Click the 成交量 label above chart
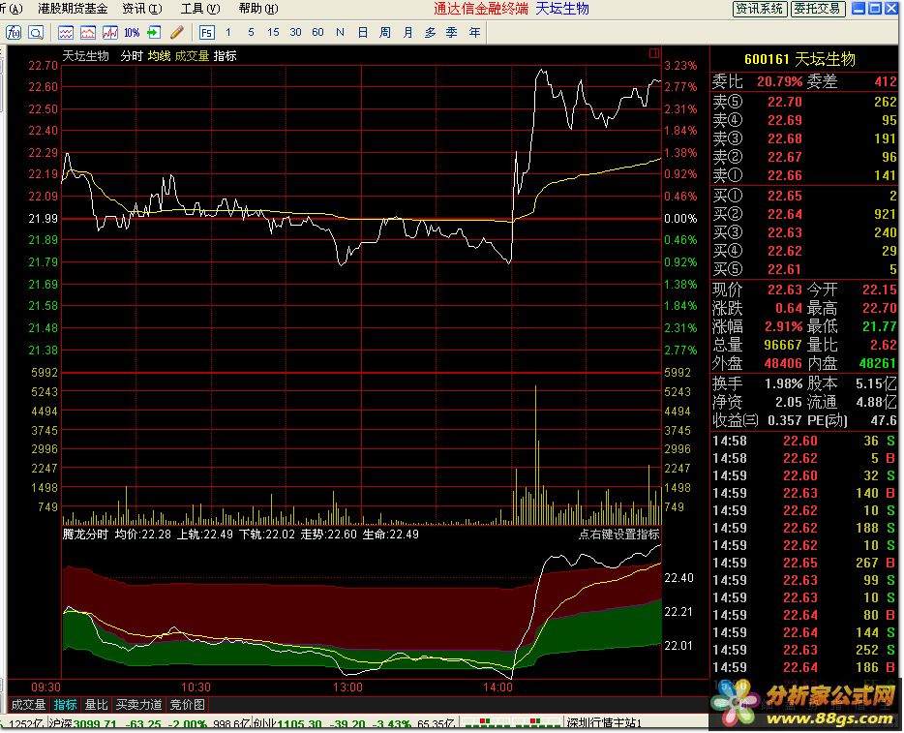The width and height of the screenshot is (904, 733). coord(192,56)
